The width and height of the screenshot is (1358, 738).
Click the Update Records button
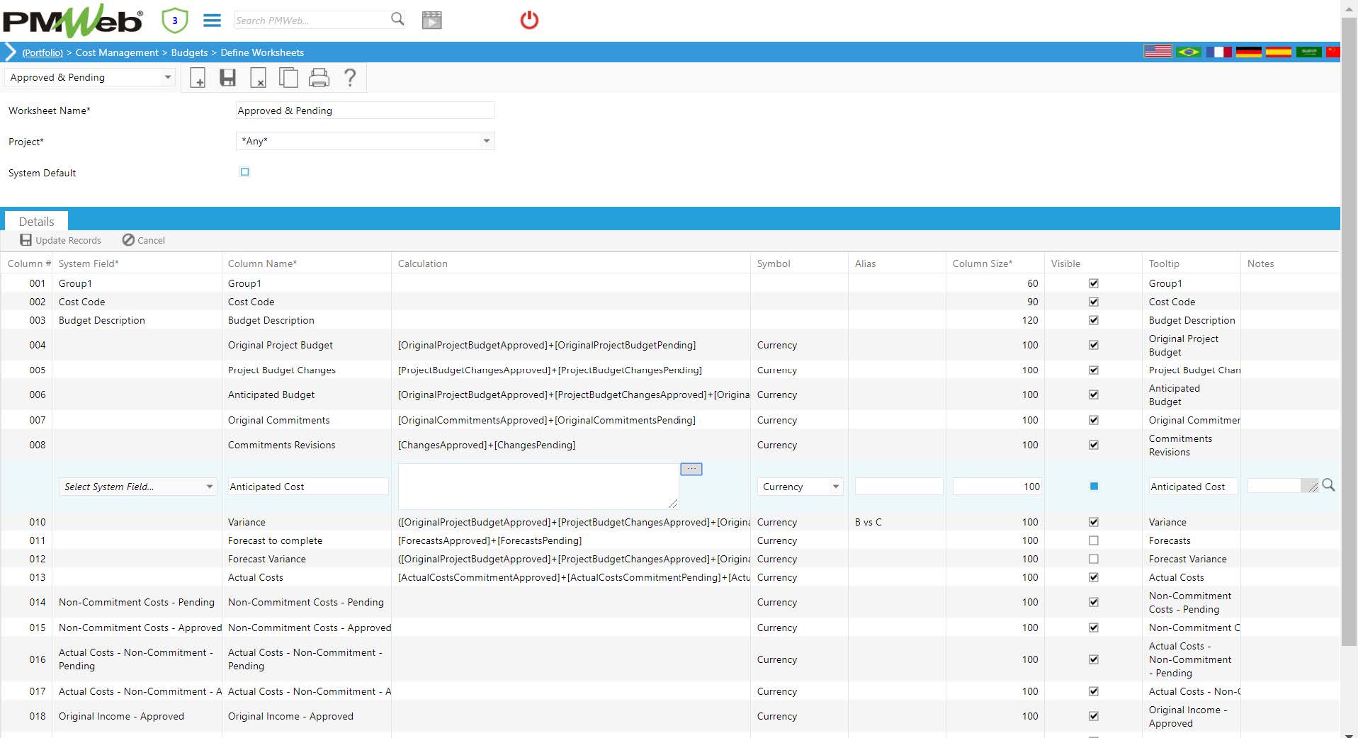(x=60, y=240)
